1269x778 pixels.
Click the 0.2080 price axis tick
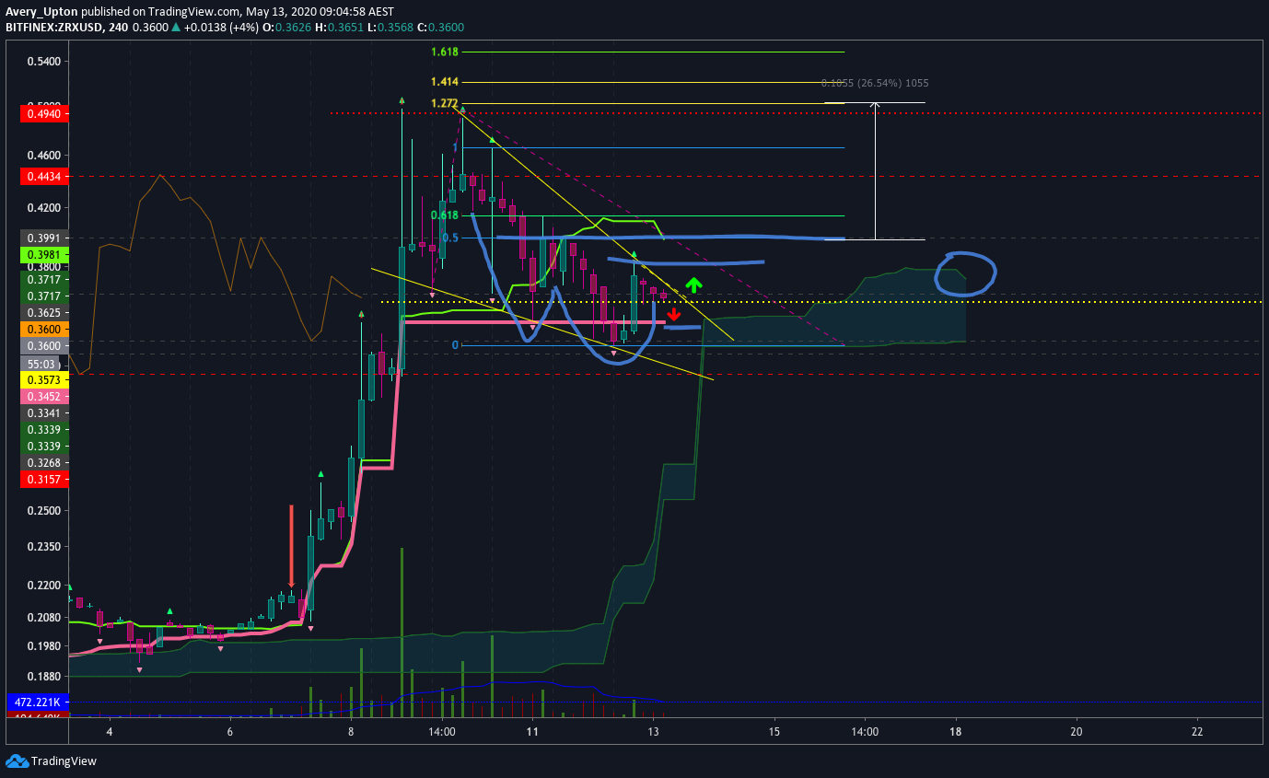pos(45,617)
